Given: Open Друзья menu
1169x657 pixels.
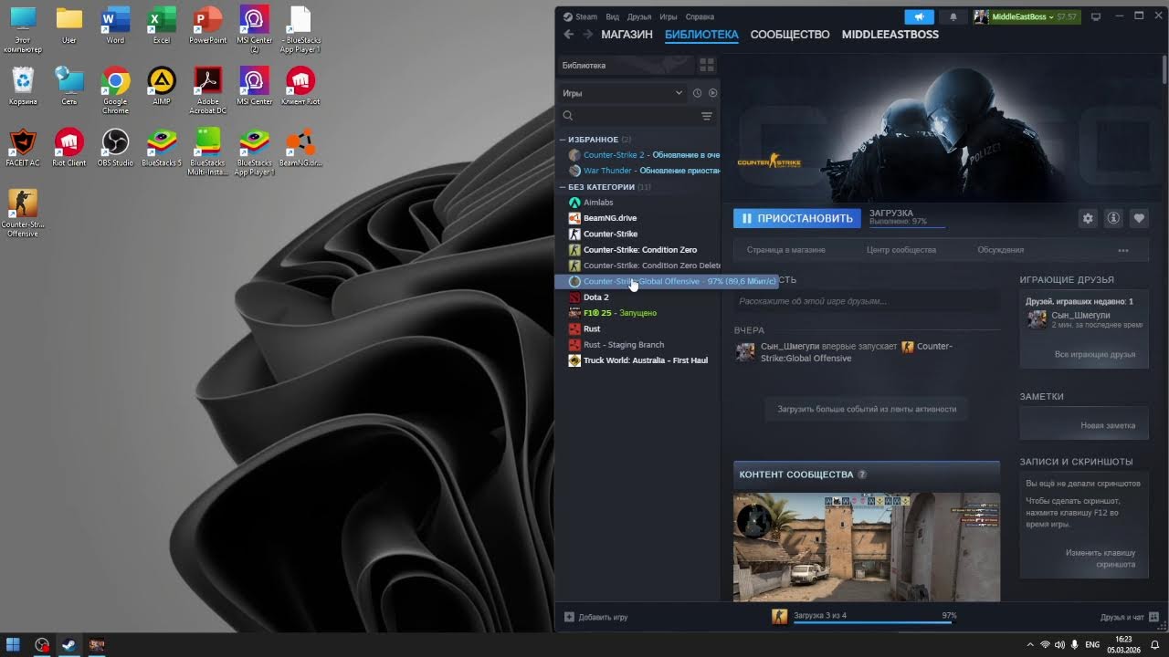Looking at the screenshot, I should pos(639,16).
